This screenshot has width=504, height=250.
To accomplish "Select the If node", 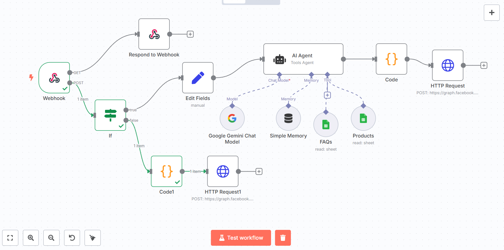I will pyautogui.click(x=111, y=115).
